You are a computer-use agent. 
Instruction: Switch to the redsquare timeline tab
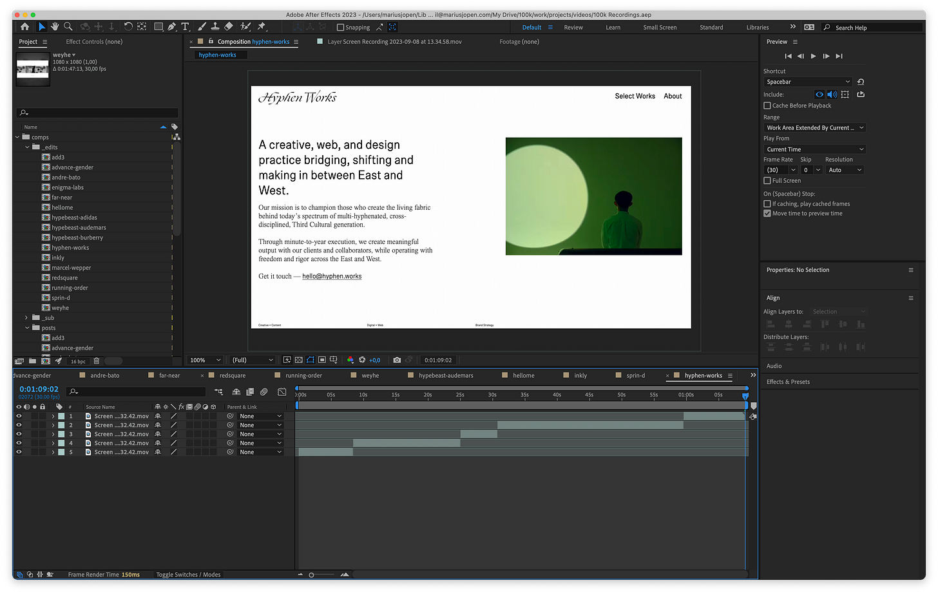[232, 375]
